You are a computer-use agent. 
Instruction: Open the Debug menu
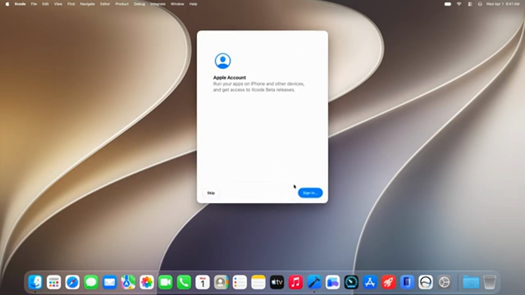coord(139,4)
